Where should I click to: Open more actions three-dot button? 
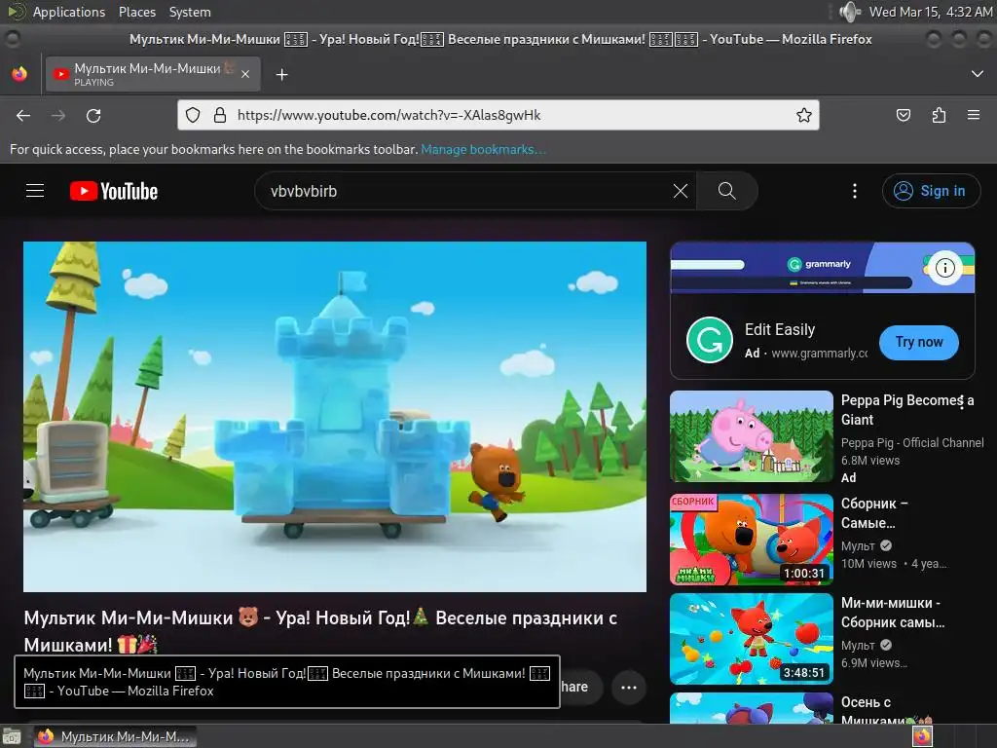coord(628,687)
